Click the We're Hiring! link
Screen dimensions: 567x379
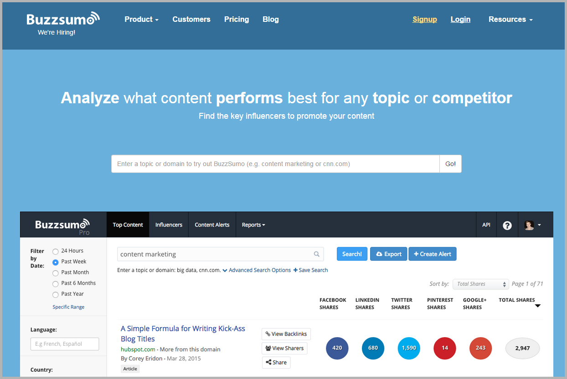tap(57, 33)
